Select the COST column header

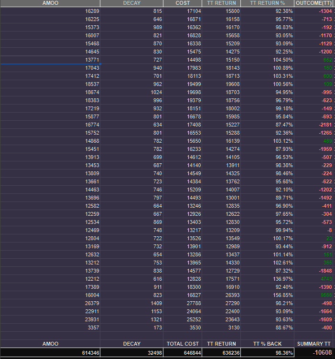183,3
